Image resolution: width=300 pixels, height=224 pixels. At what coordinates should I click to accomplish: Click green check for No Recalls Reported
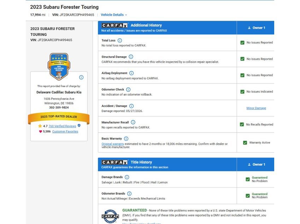click(x=242, y=124)
